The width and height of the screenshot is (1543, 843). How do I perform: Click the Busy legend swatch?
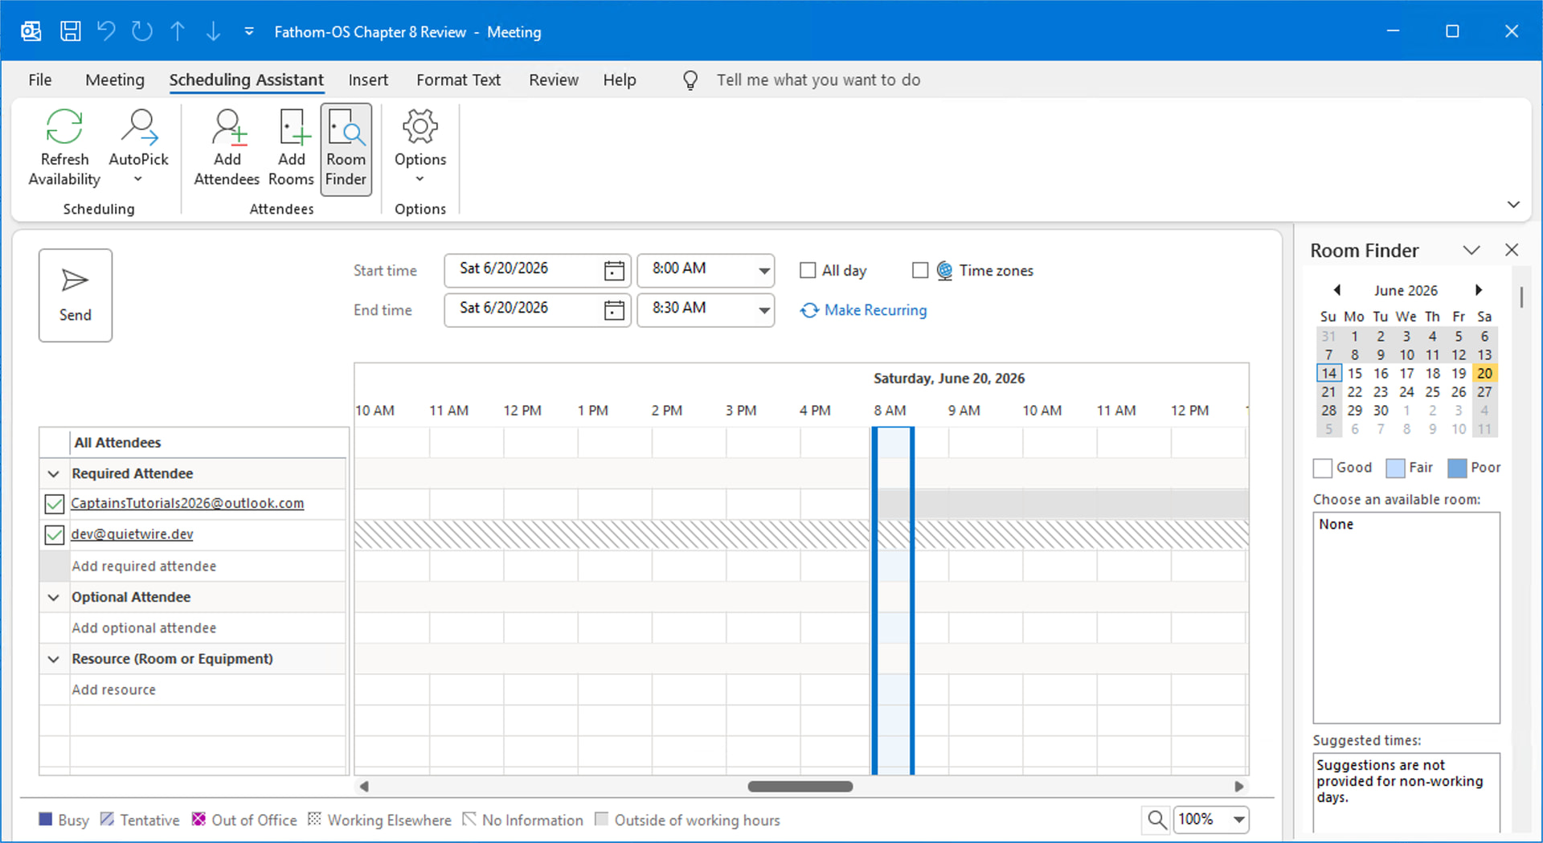click(x=46, y=819)
